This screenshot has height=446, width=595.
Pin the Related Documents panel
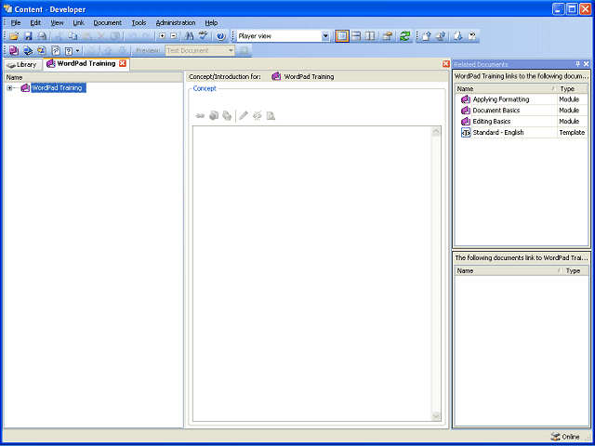click(577, 64)
